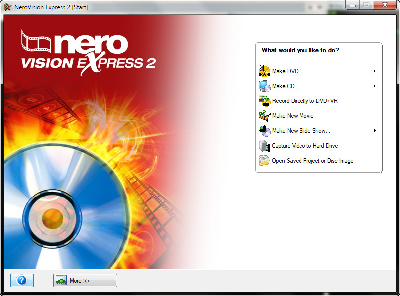Viewport: 400px width, 296px height.
Task: Click the Make CD monitor icon
Action: [264, 86]
